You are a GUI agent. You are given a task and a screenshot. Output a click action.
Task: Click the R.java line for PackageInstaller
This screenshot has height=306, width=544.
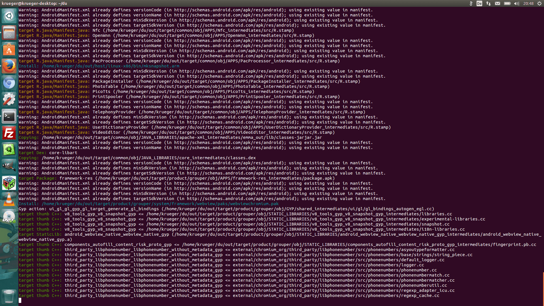coord(190,81)
